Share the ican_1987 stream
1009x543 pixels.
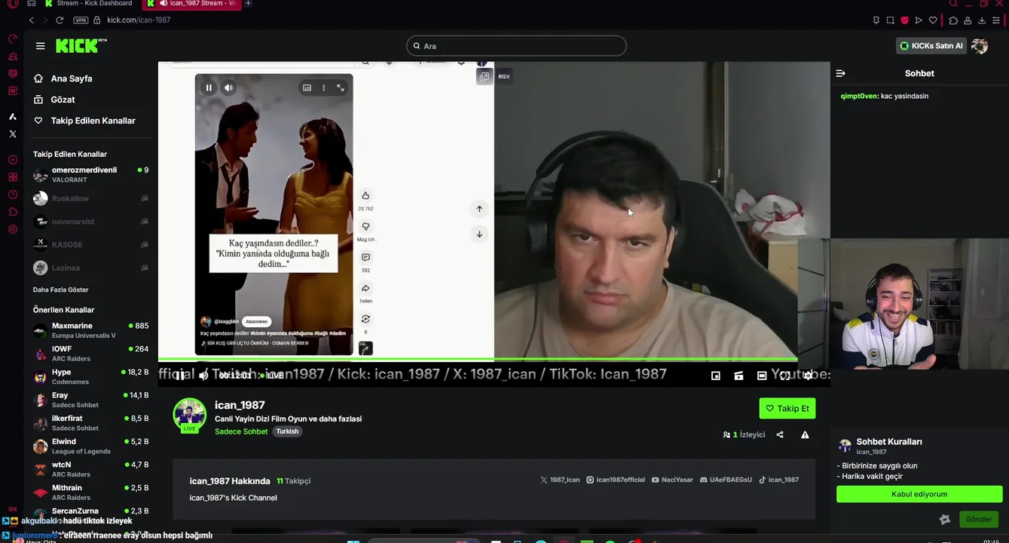coord(780,434)
